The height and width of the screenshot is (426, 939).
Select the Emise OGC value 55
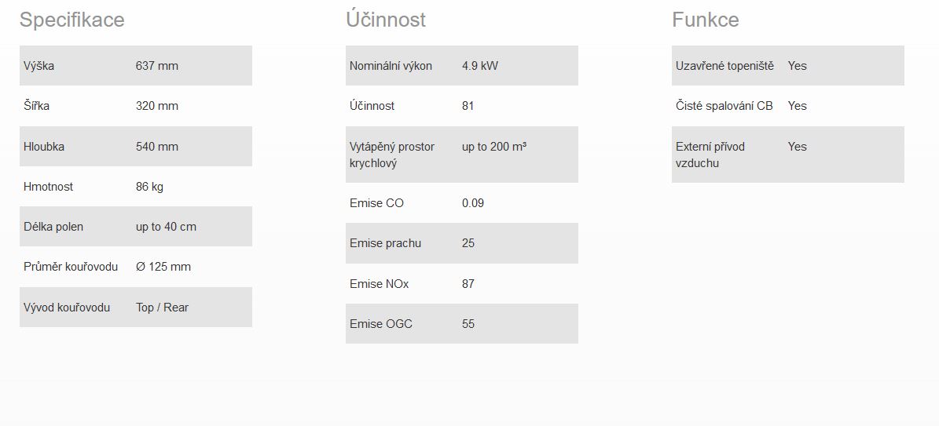point(468,324)
